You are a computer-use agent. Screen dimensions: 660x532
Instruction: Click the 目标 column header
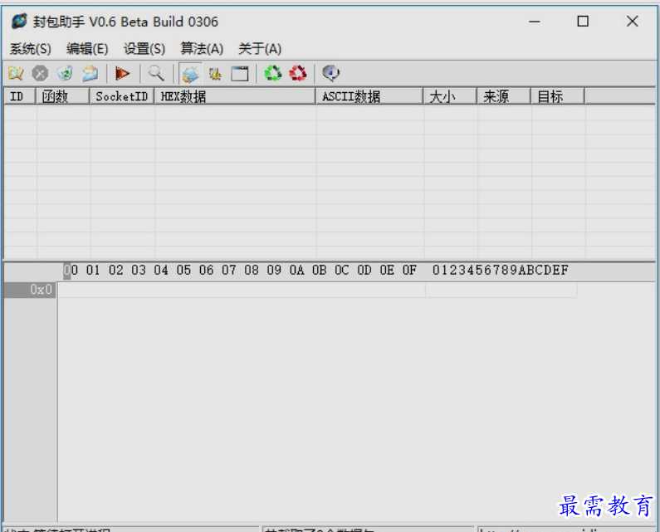pyautogui.click(x=558, y=96)
